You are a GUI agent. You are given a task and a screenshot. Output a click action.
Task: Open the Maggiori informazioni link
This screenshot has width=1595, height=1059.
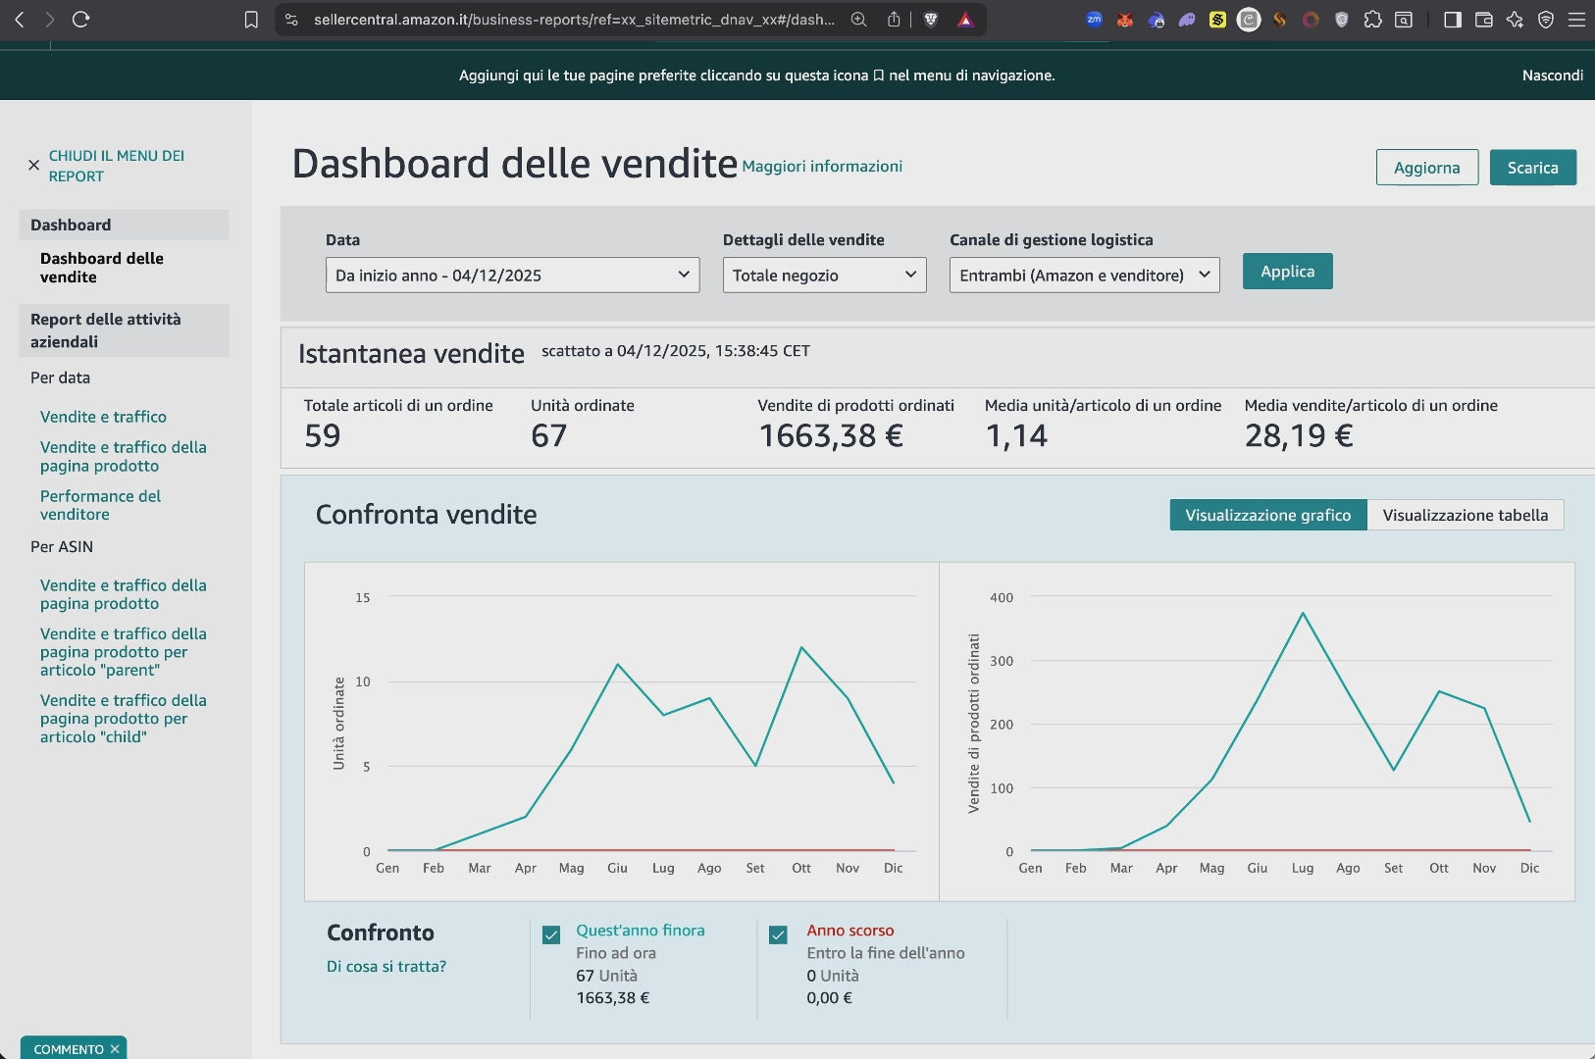coord(822,167)
